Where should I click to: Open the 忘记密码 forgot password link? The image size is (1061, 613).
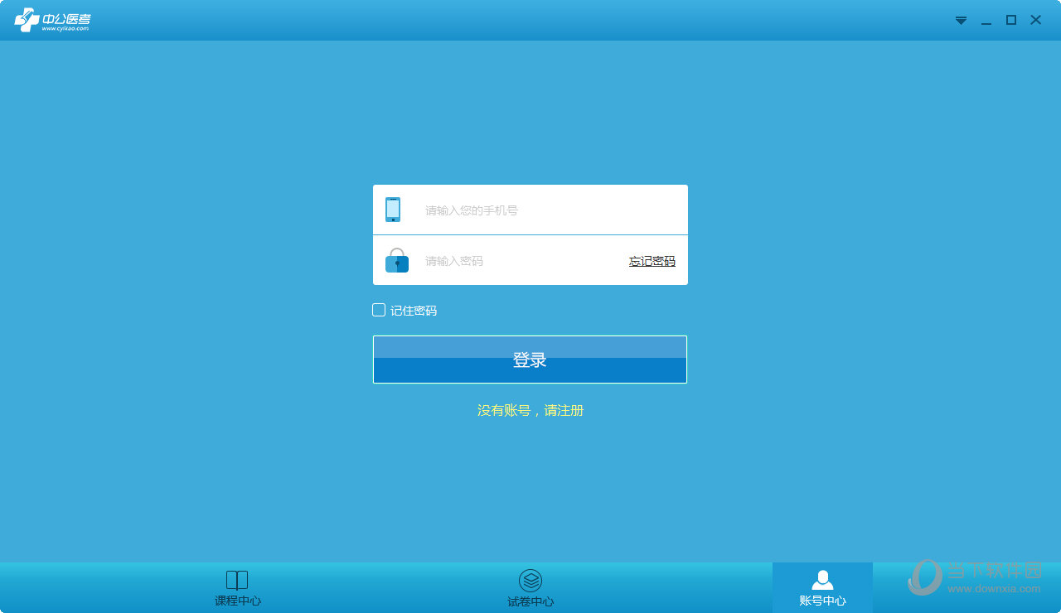(x=652, y=261)
